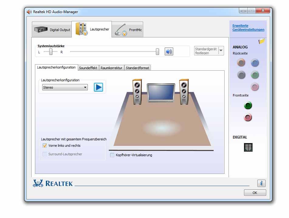Confirm with the OK button
The image size is (289, 218).
(255, 192)
